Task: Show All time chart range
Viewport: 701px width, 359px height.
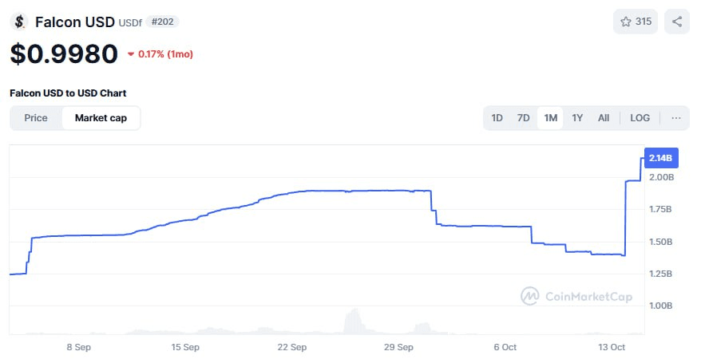Action: click(x=604, y=118)
